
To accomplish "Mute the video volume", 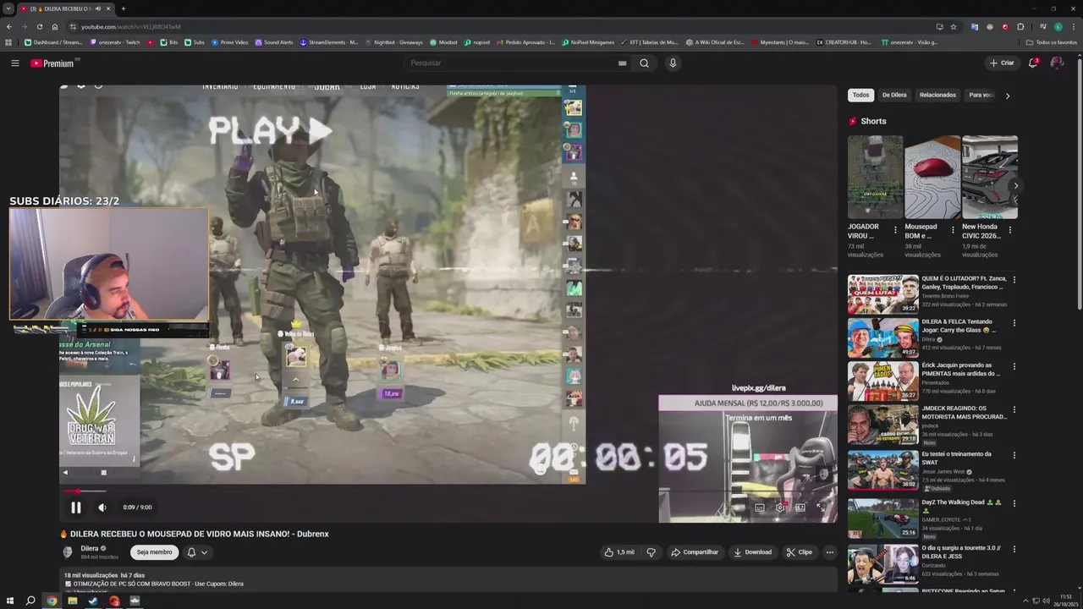I will pyautogui.click(x=102, y=507).
